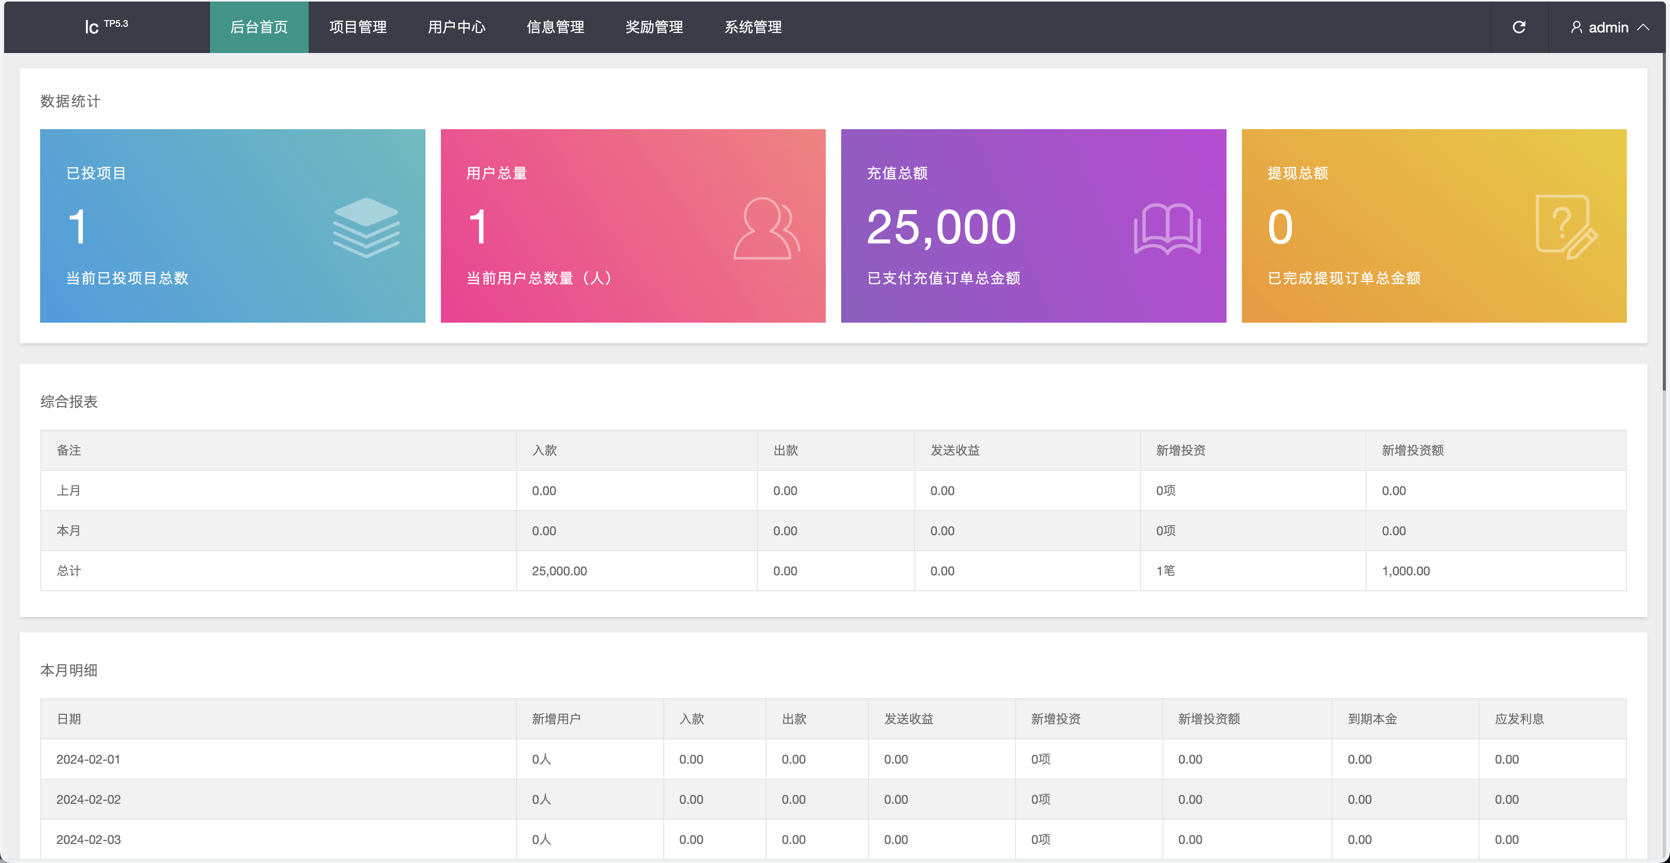Click the refresh icon in the top bar
This screenshot has width=1670, height=863.
1520,27
